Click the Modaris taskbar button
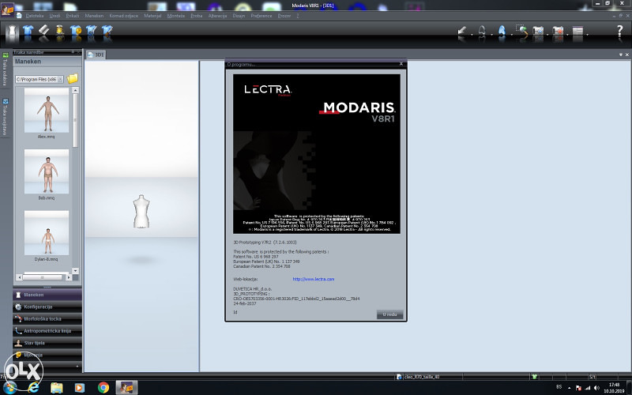Screen dimensions: 632x395 [x=126, y=387]
